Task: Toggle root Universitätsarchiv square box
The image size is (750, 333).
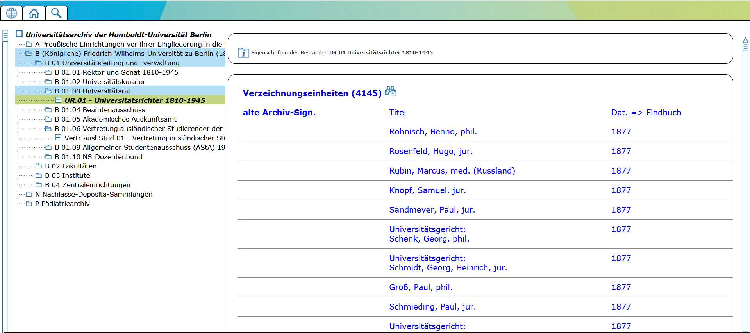Action: click(x=19, y=34)
